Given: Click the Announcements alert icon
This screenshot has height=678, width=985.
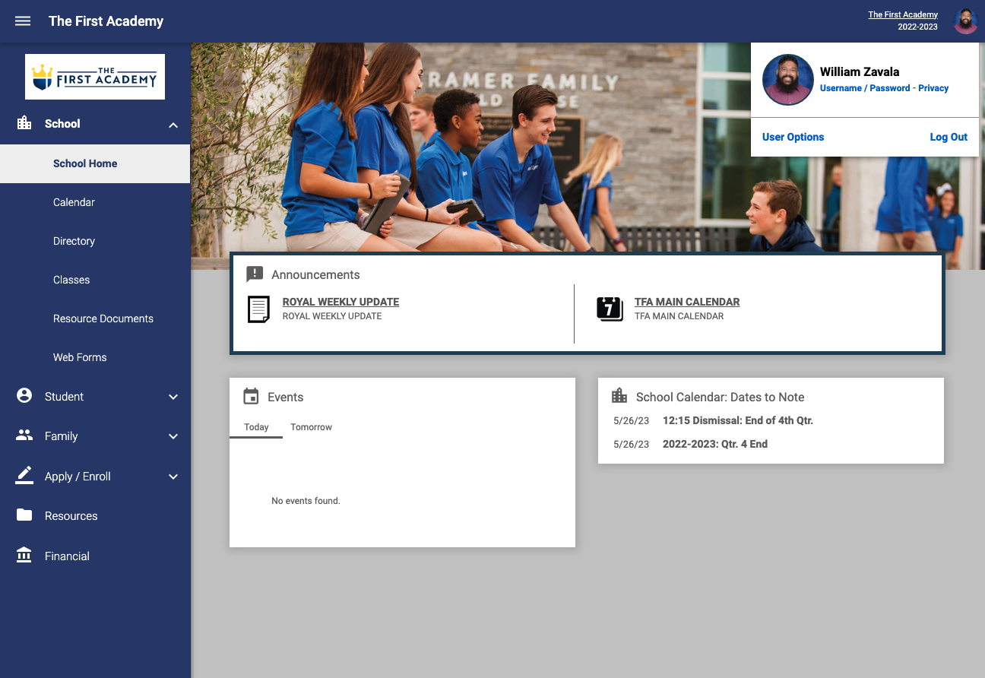Looking at the screenshot, I should tap(255, 274).
